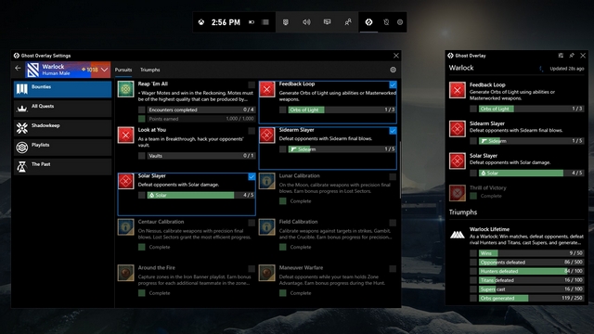
Task: Click the Solar Slayer icon in settings window
Action: coord(125,181)
